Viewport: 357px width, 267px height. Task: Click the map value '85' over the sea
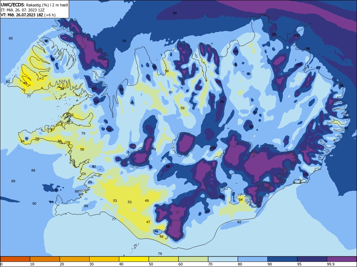click(x=11, y=38)
